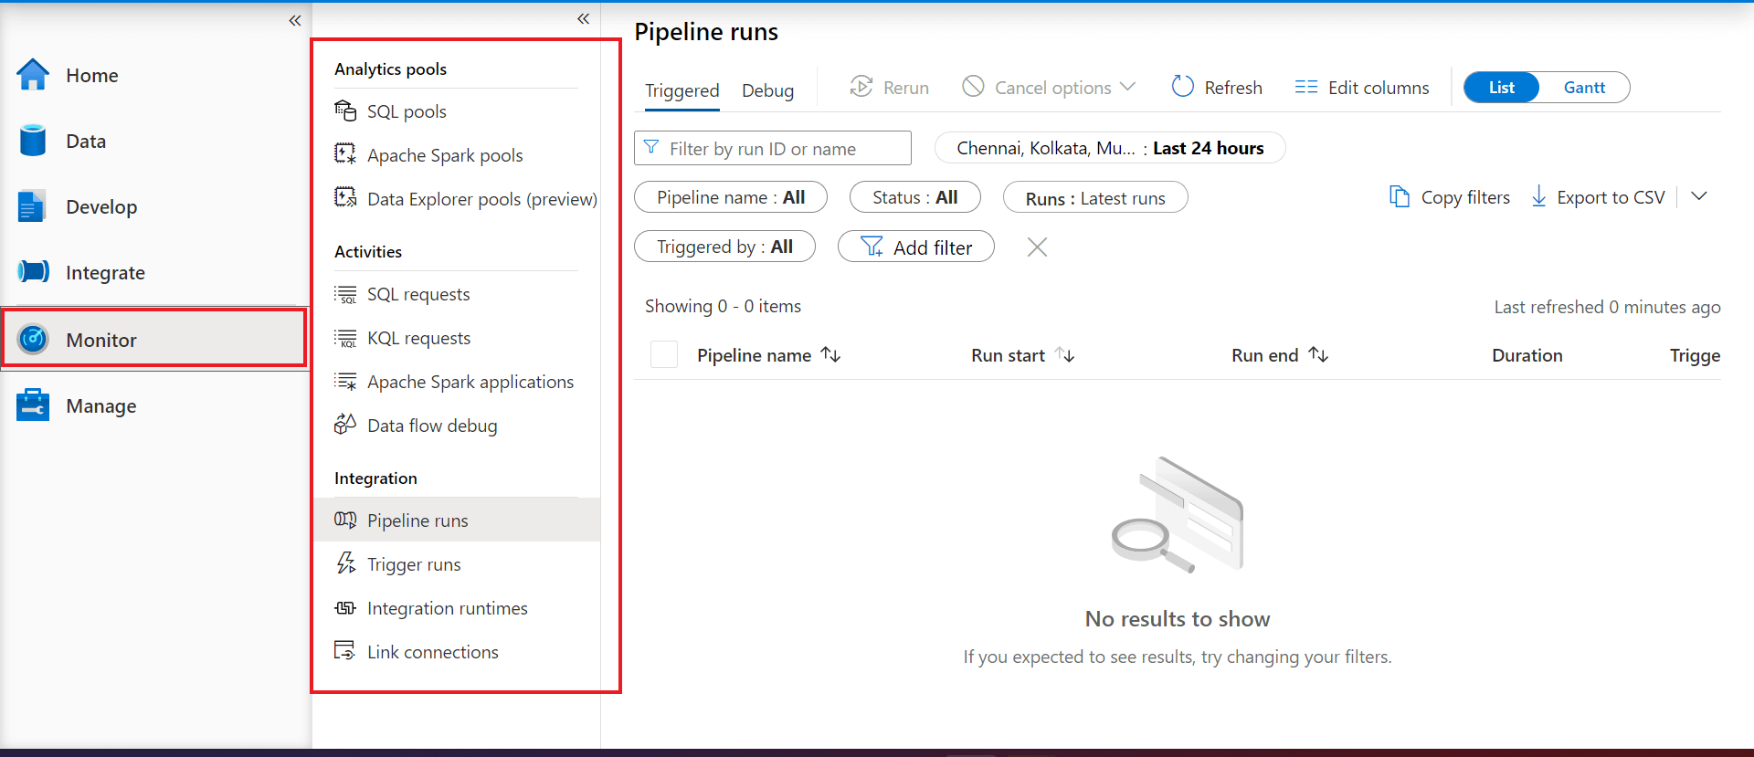1754x757 pixels.
Task: Open the Integrate pipeline icon
Action: click(33, 271)
